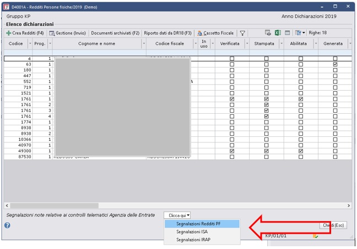Export the list with the Excel icon
The width and height of the screenshot is (357, 249).
click(x=278, y=33)
